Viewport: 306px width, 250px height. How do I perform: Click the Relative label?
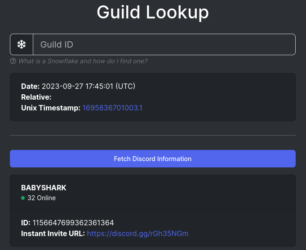[36, 97]
